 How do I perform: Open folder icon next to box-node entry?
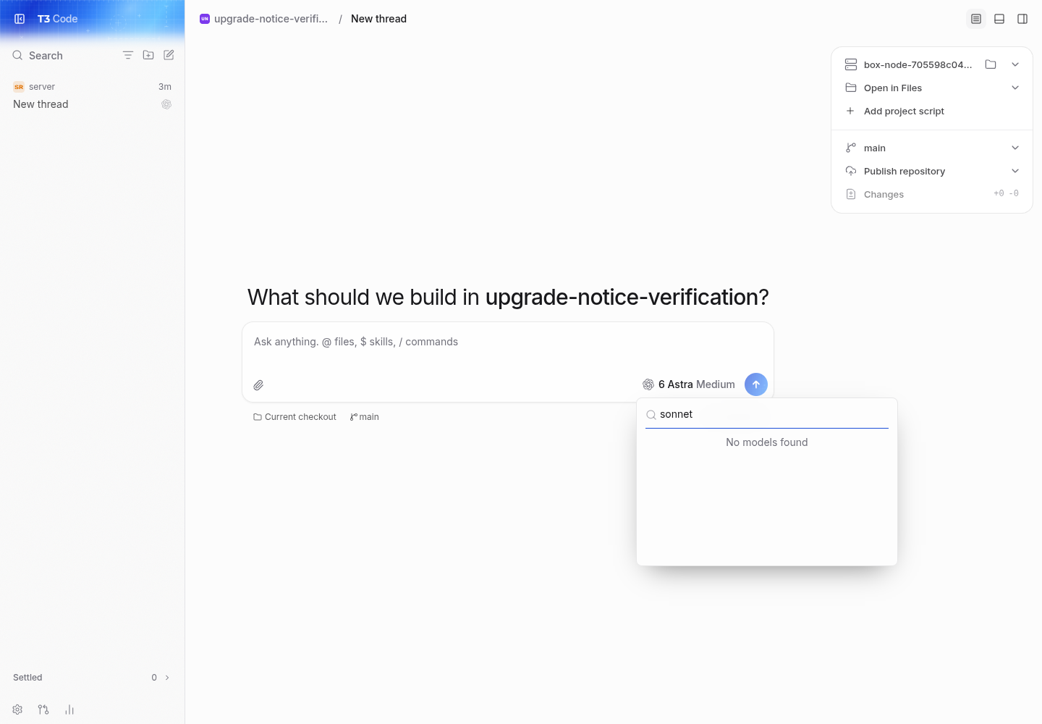coord(991,64)
